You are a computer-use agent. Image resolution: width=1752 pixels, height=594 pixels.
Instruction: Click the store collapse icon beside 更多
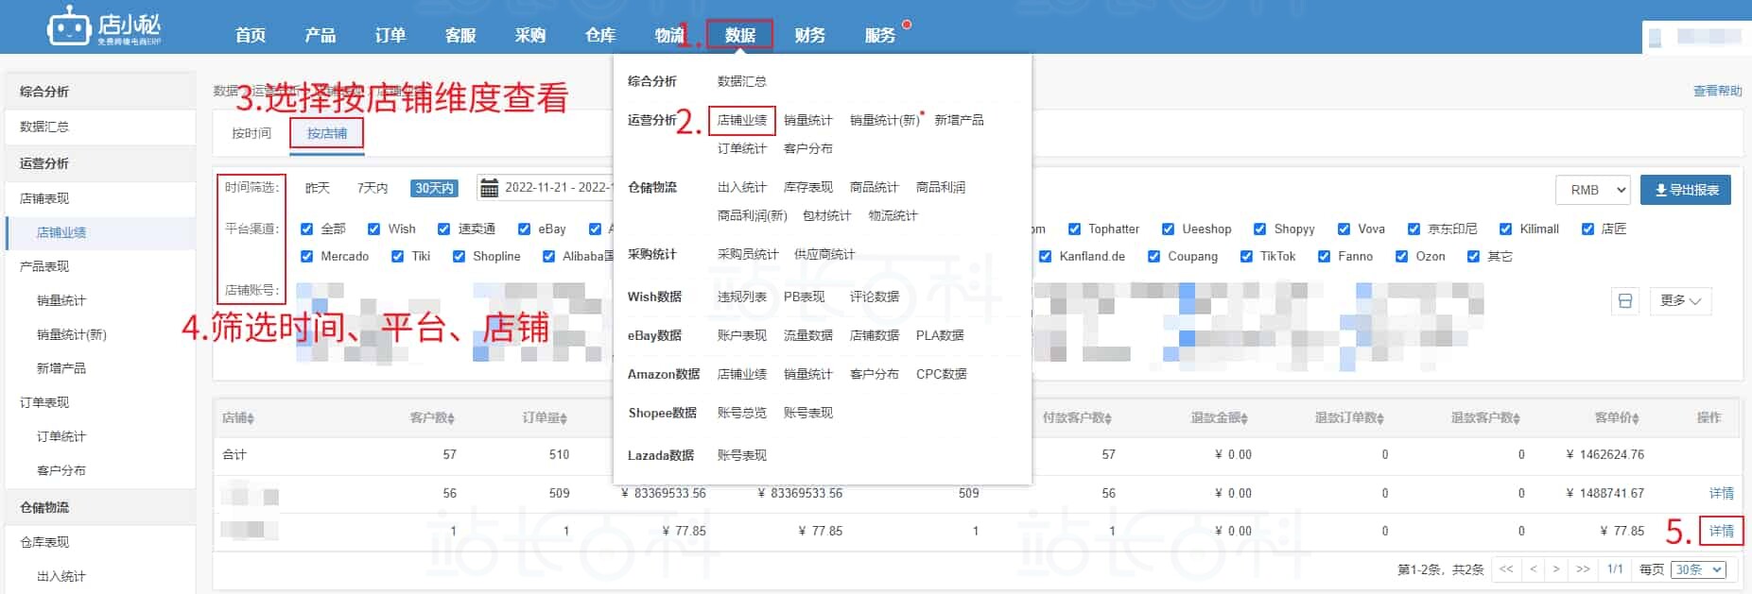pyautogui.click(x=1624, y=300)
